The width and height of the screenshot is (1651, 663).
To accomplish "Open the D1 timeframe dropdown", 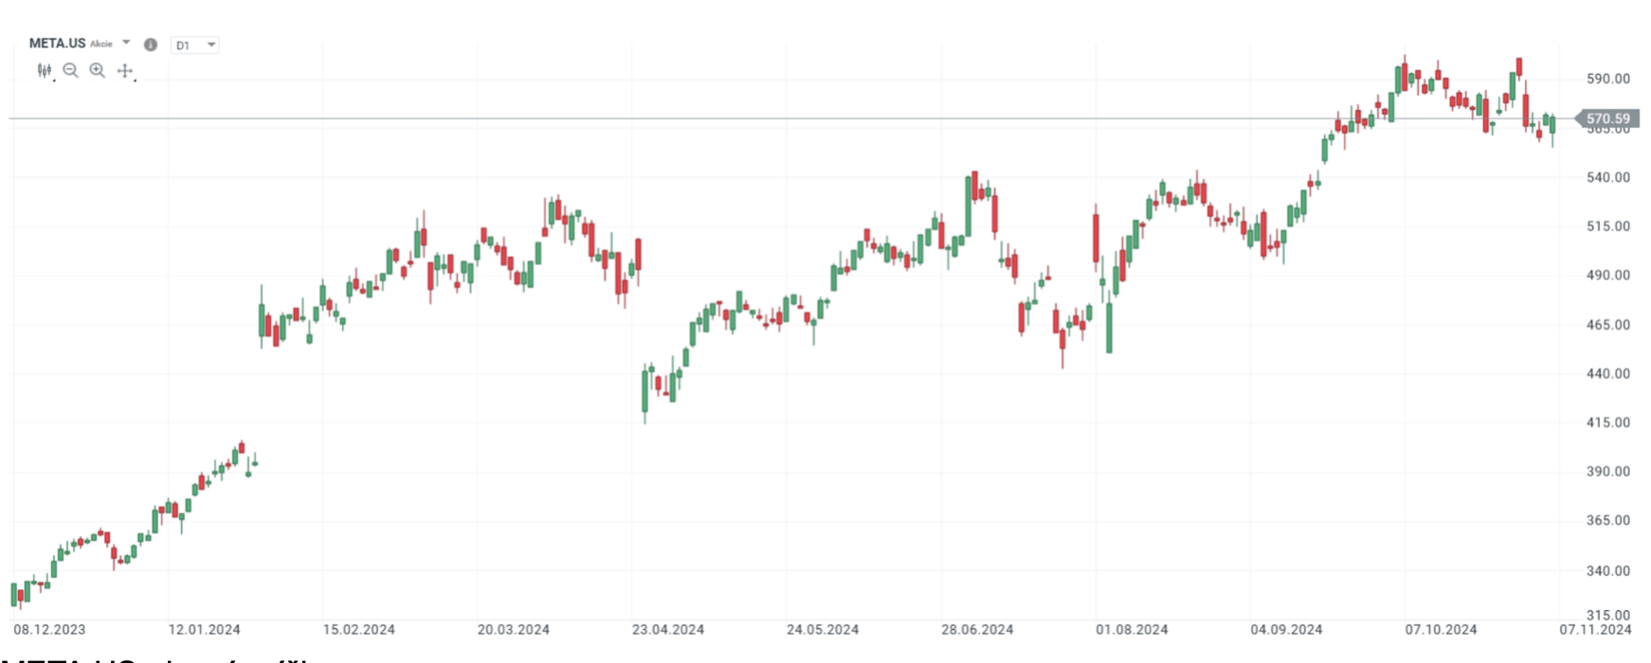I will tap(194, 45).
